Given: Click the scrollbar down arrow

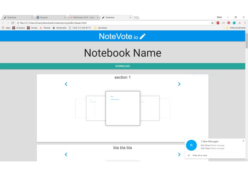Looking at the screenshot, I should coord(247,160).
